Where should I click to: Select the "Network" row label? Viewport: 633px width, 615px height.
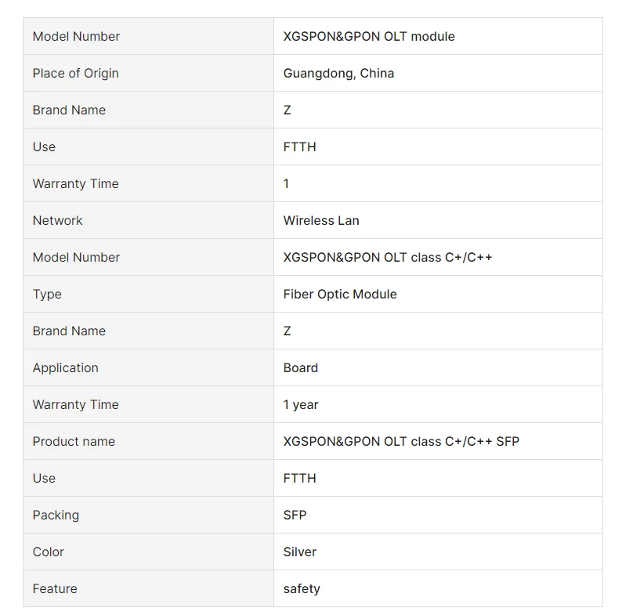[58, 220]
